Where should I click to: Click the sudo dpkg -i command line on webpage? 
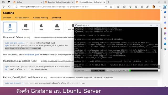coord(23,48)
